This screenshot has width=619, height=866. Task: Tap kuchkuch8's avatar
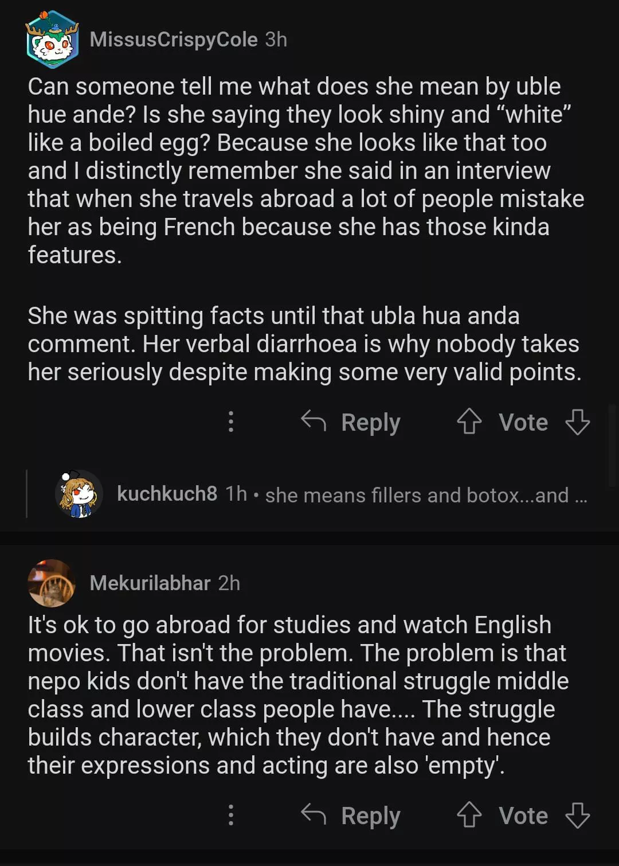pyautogui.click(x=79, y=494)
